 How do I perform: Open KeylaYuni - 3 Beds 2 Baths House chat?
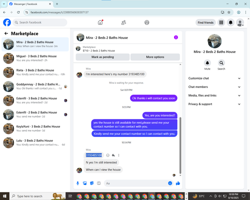coord(35,128)
